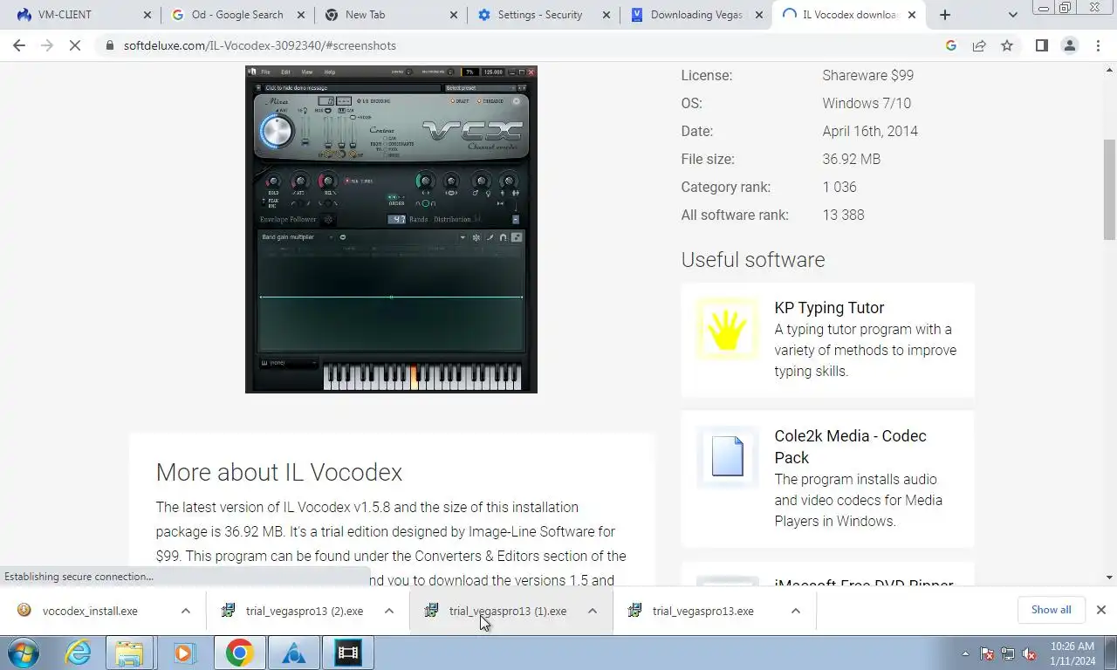Launch Internet Explorer from the taskbar
Image resolution: width=1117 pixels, height=670 pixels.
coord(79,653)
